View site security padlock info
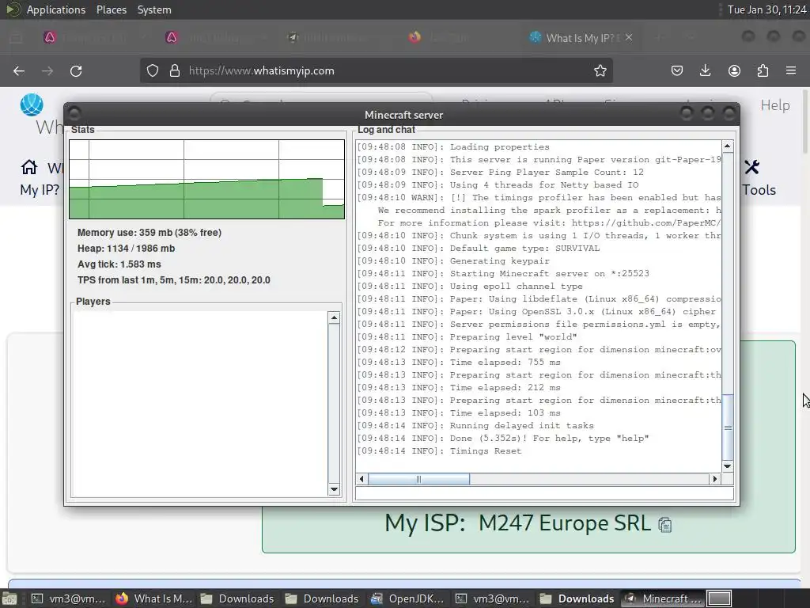 (175, 70)
